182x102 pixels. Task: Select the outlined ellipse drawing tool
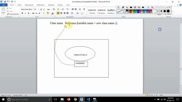(139, 7)
